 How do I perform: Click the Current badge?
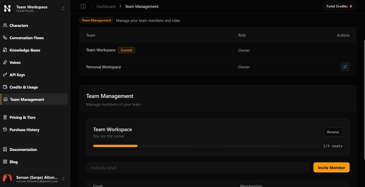(x=127, y=50)
